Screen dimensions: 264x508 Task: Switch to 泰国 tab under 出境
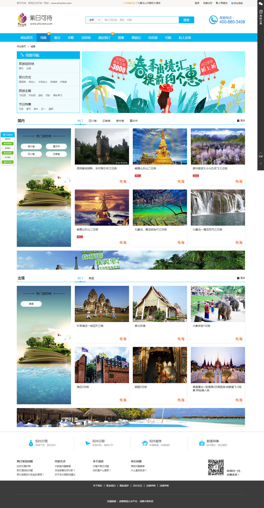click(x=91, y=278)
